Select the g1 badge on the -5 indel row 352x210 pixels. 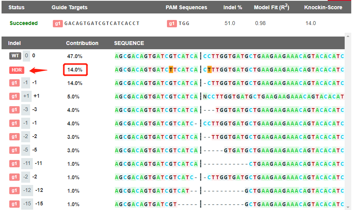click(x=15, y=150)
